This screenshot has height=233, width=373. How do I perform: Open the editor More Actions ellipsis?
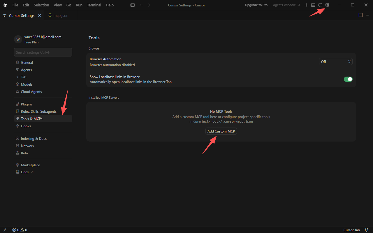(x=367, y=15)
